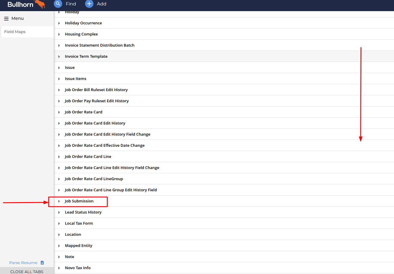Click the Bullhorn bull logo icon
This screenshot has height=274, width=394.
pos(40,4)
